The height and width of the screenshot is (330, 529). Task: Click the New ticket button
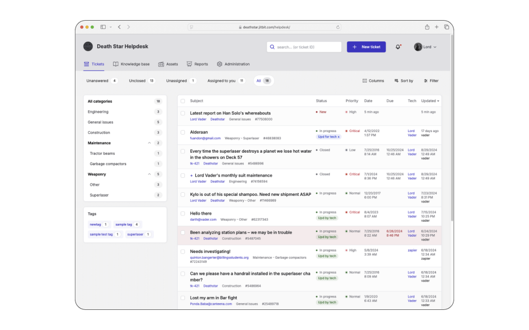pos(366,47)
